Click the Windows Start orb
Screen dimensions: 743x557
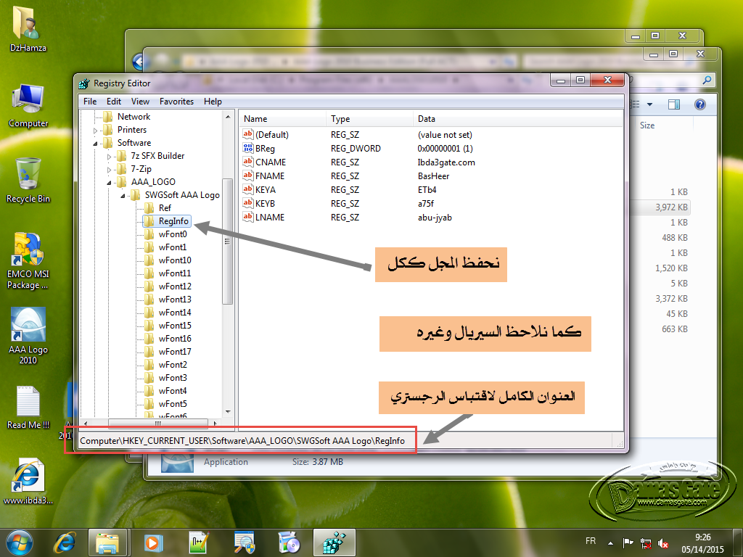[19, 542]
